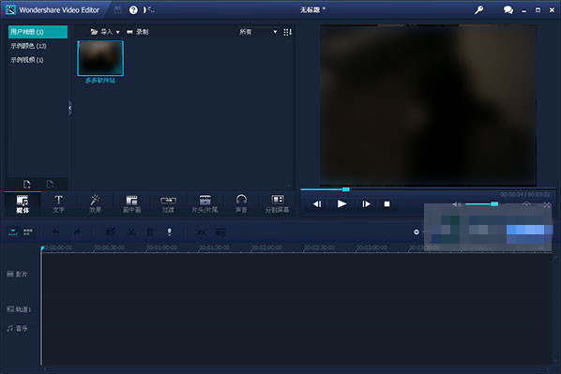Open the 媒体 media tab
Image resolution: width=561 pixels, height=374 pixels.
(23, 203)
